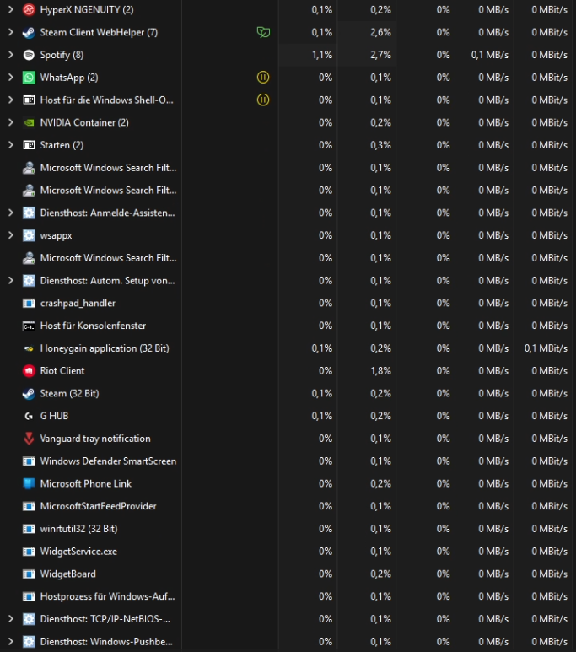Expand the NVIDIA Container process group
This screenshot has height=652, width=576.
click(x=11, y=122)
